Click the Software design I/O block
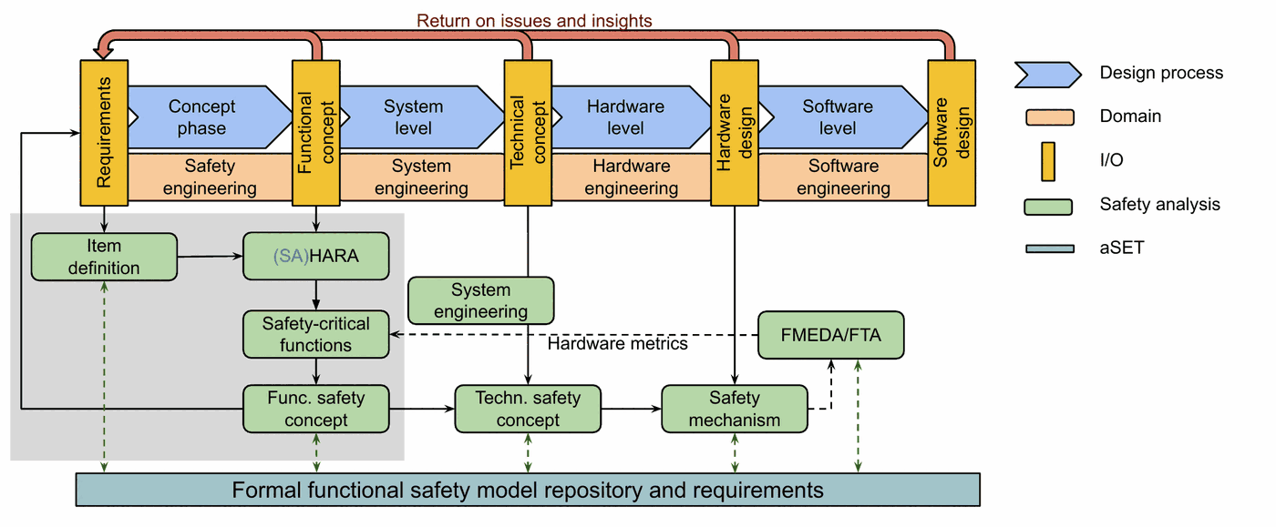The image size is (1276, 527). coord(952,133)
